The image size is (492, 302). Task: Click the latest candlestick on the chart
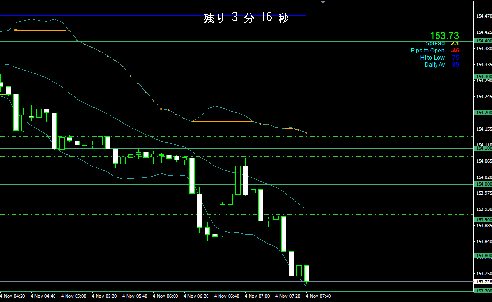307,273
